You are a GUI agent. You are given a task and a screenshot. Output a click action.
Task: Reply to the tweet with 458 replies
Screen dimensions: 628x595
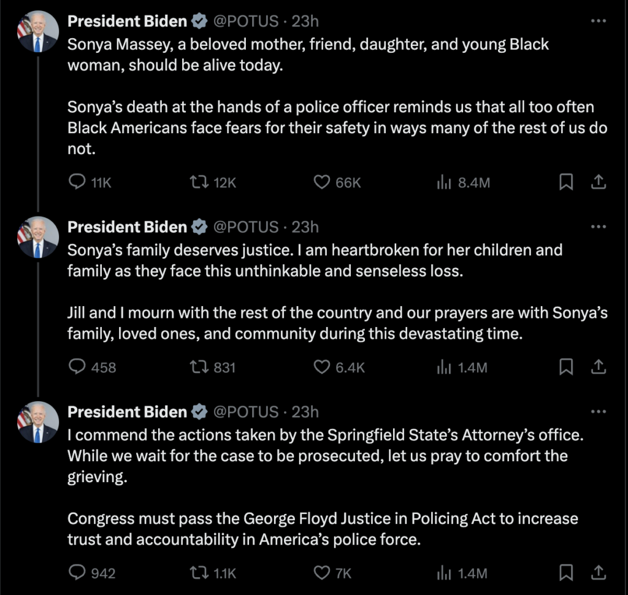(x=77, y=367)
